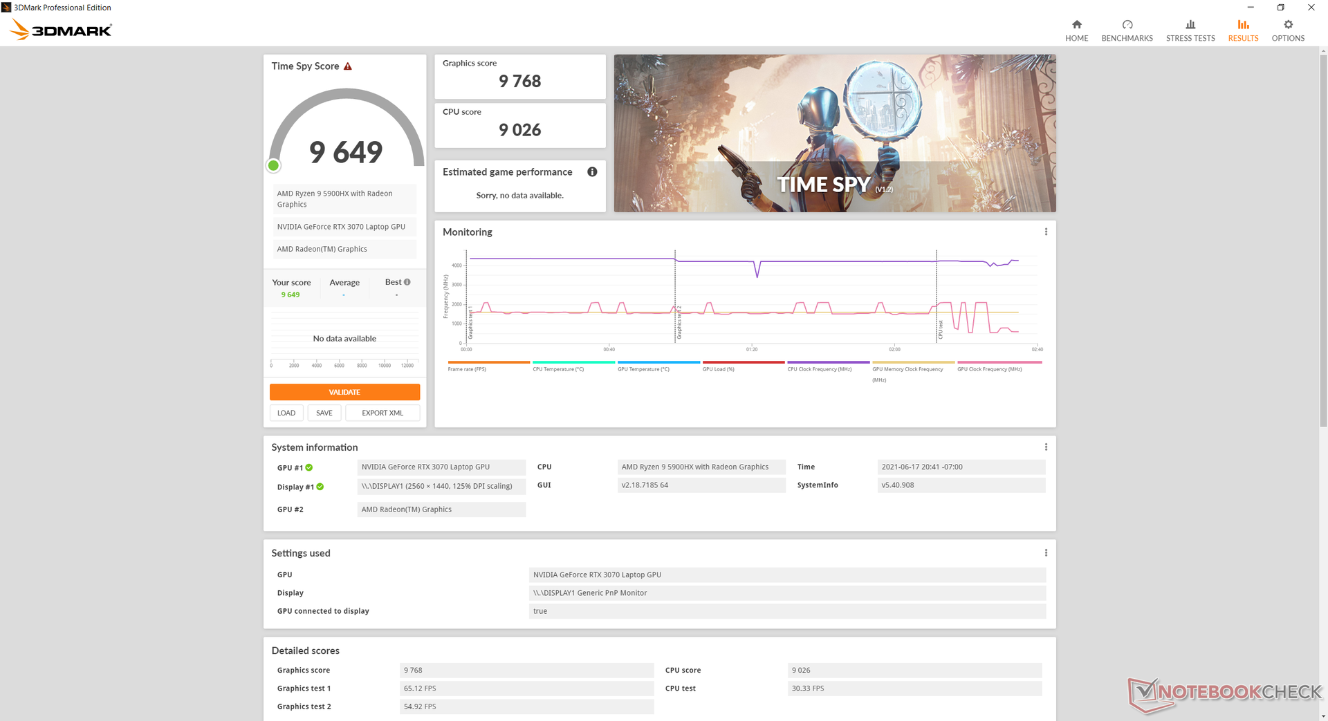This screenshot has height=721, width=1328.
Task: Click the CPU score 9 026 card
Action: [520, 125]
